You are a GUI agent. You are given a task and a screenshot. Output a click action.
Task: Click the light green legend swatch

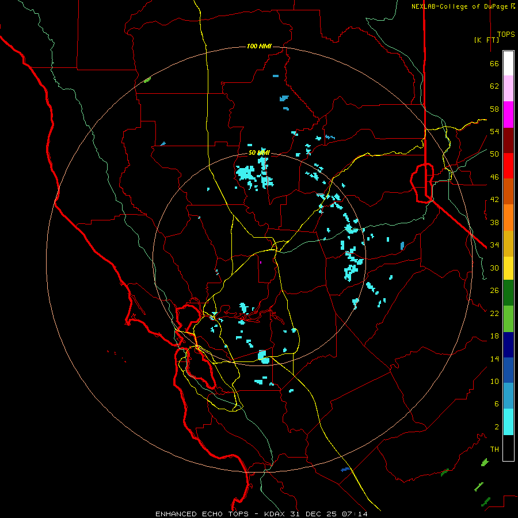(508, 319)
